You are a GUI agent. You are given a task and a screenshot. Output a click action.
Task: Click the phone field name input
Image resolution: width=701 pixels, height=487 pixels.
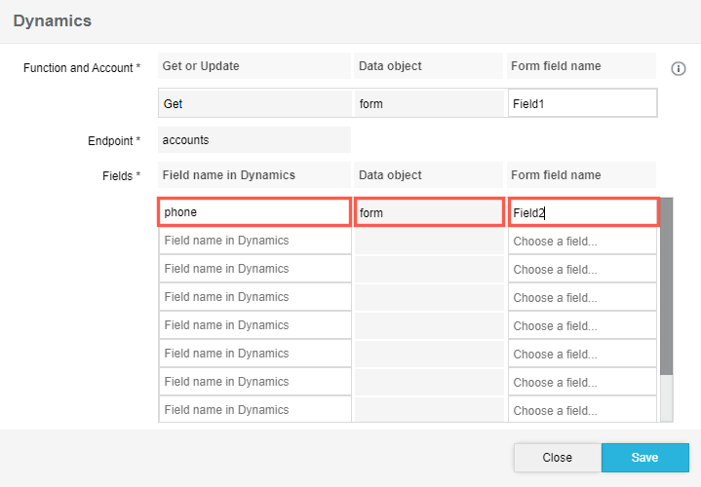[x=253, y=212]
